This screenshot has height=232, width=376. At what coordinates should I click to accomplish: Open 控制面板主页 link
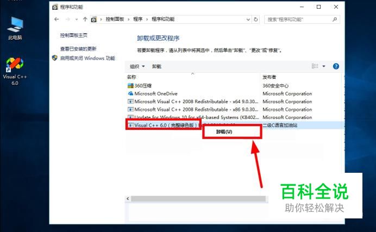[73, 35]
